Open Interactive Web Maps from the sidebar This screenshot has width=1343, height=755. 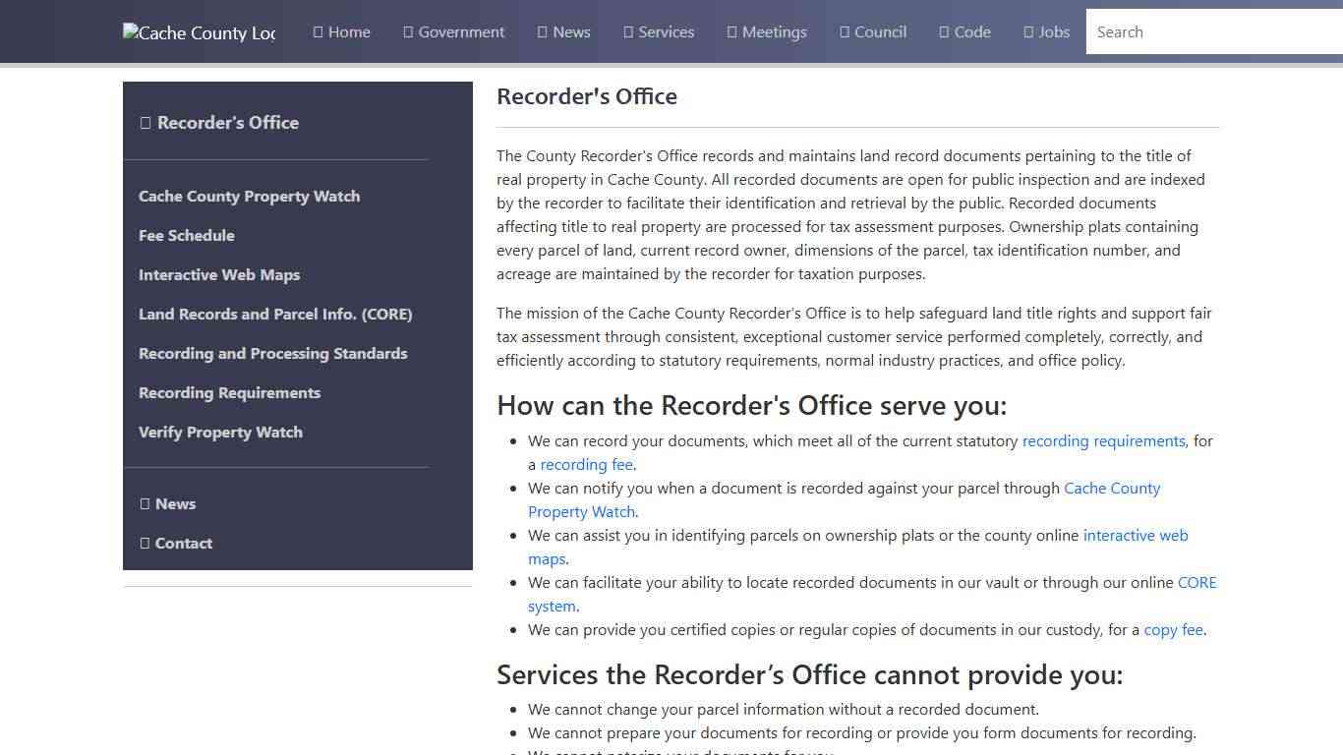click(x=219, y=274)
